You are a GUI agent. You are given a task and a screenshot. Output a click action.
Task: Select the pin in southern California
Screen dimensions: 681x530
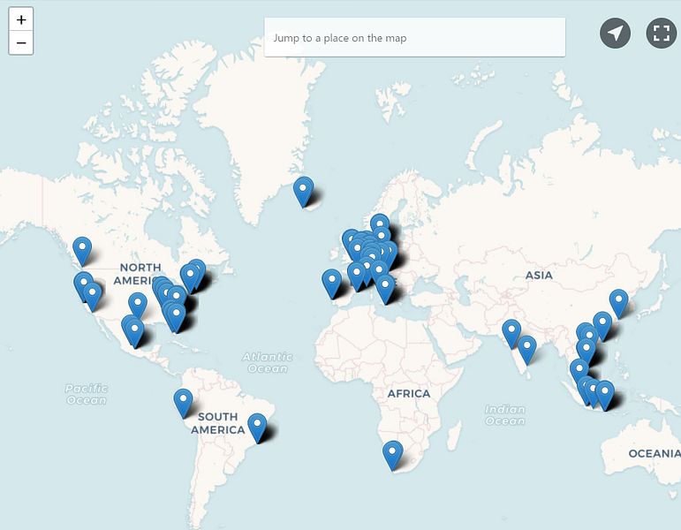92,296
